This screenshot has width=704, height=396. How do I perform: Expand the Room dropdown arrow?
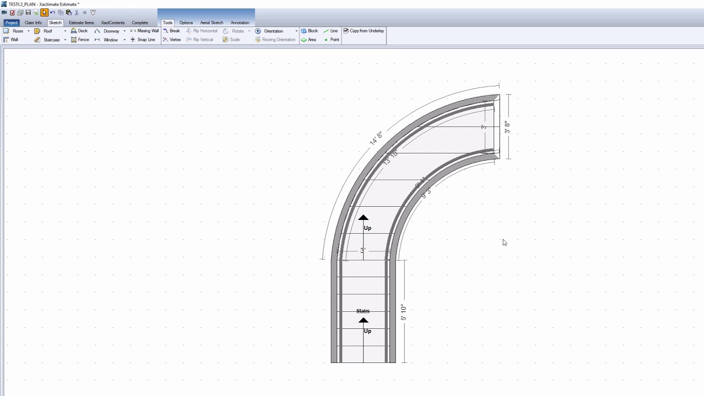tap(29, 31)
